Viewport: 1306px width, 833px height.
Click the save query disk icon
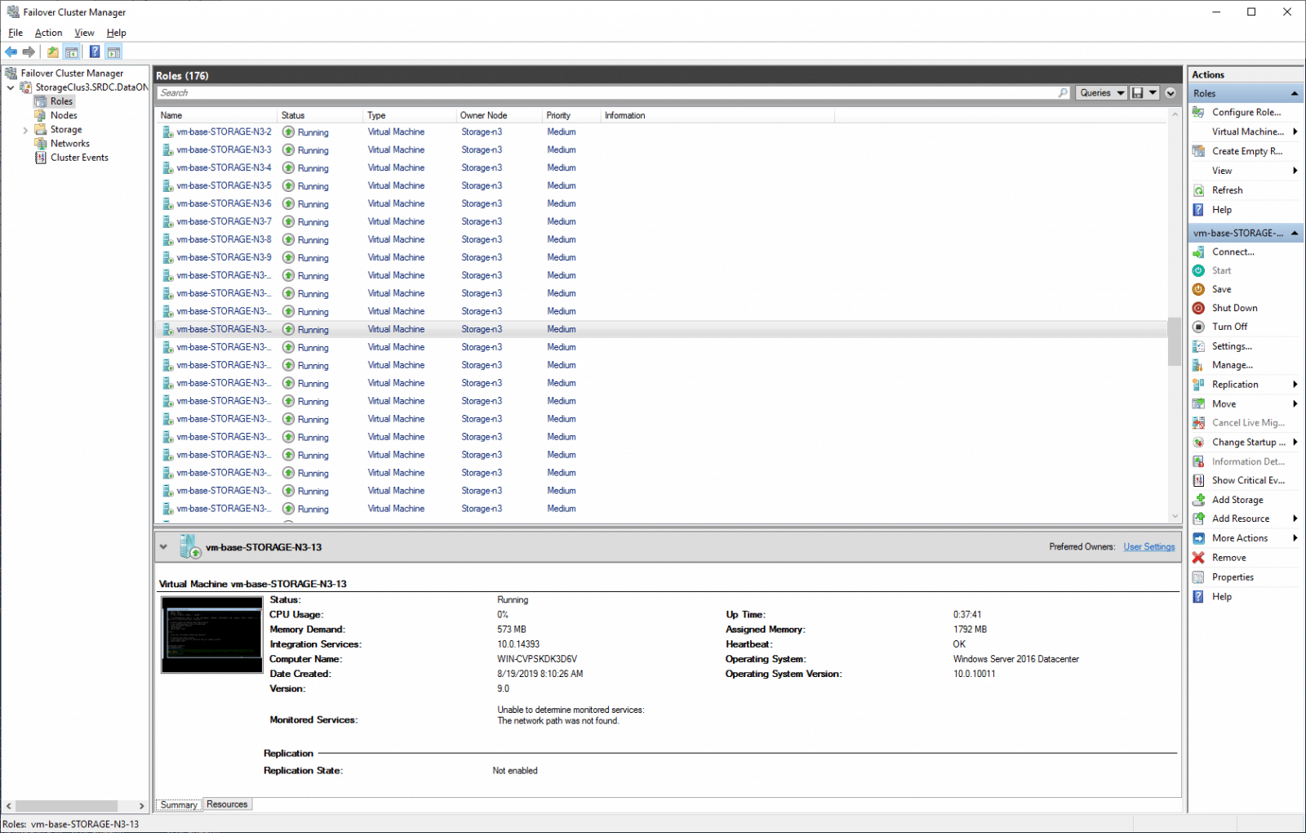click(1137, 93)
